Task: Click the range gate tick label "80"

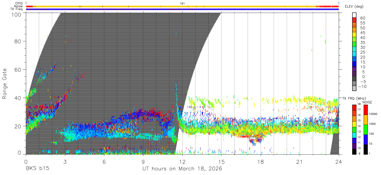Action: (18, 41)
